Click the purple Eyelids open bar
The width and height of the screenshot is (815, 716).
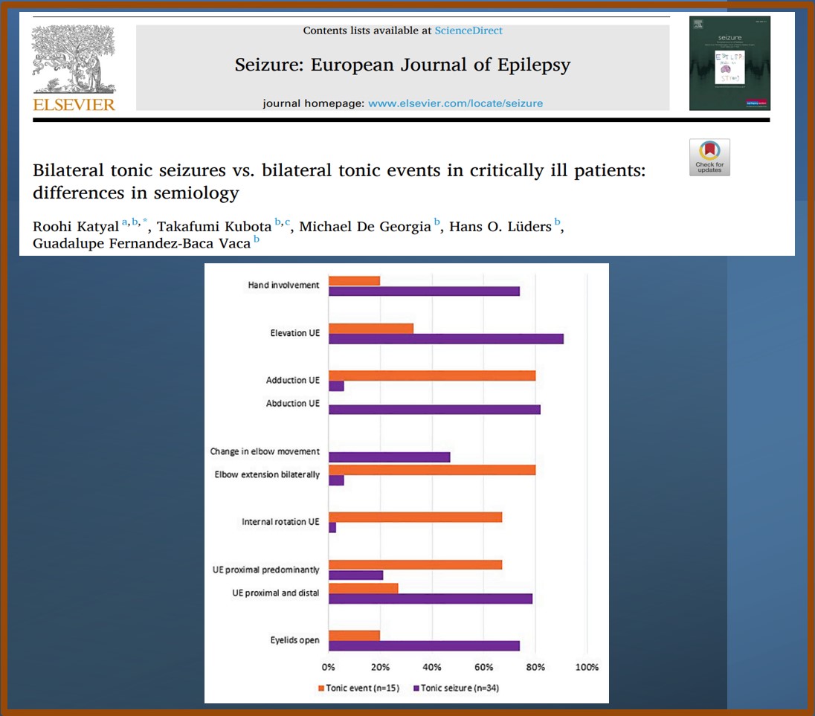tap(424, 646)
